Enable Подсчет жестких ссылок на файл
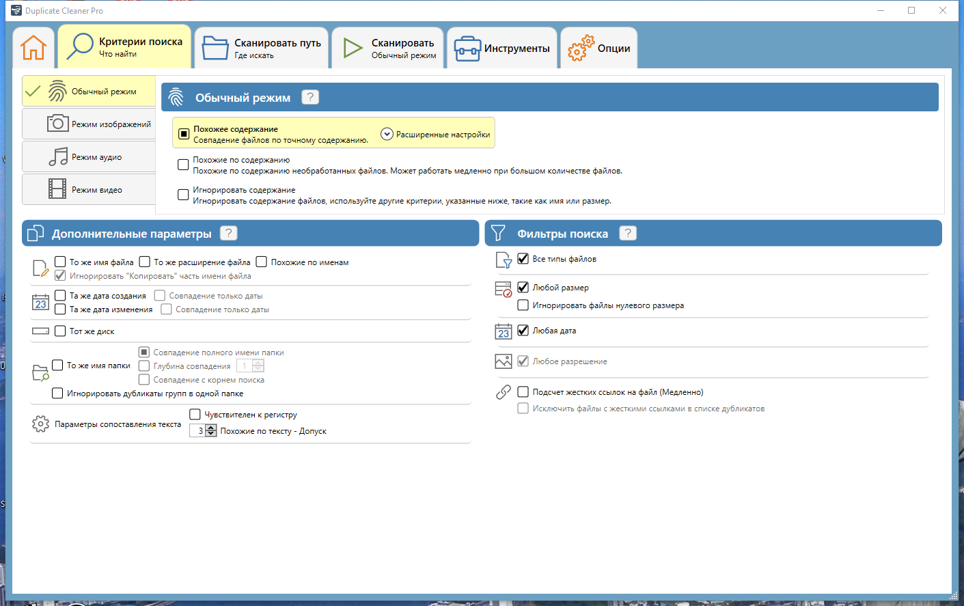This screenshot has height=606, width=964. pyautogui.click(x=523, y=391)
